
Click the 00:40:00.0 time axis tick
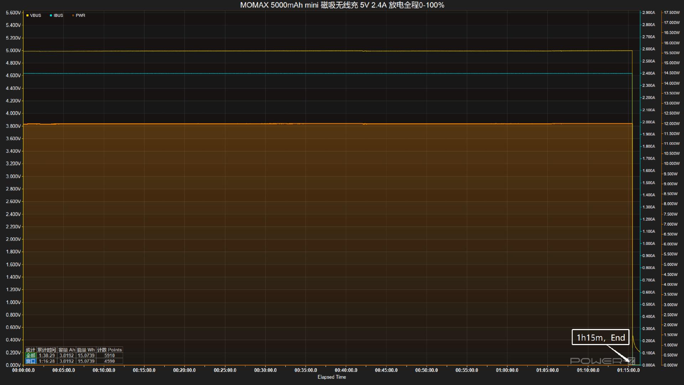pos(346,370)
